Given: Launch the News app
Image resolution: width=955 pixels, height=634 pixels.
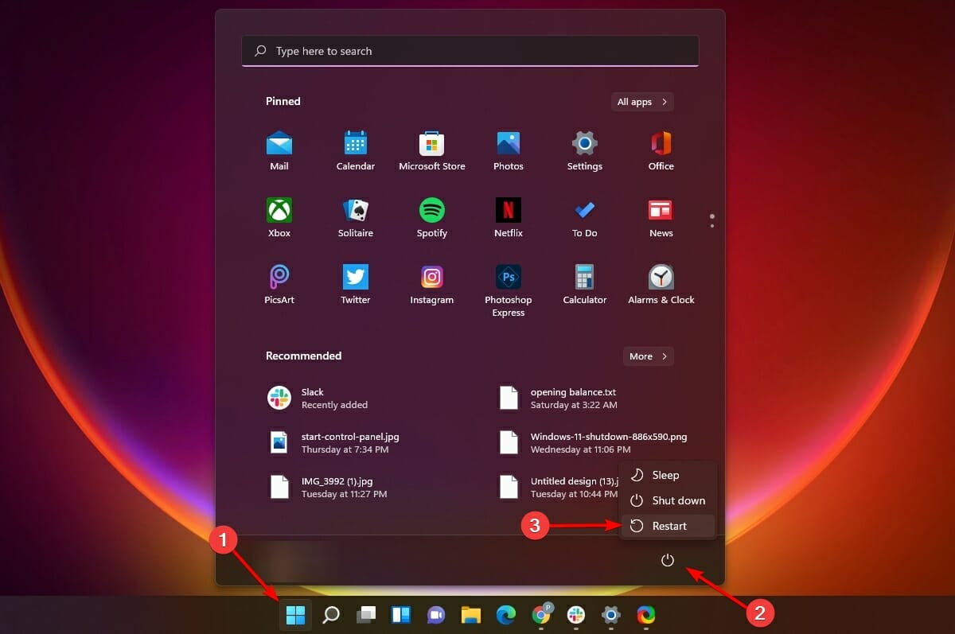Looking at the screenshot, I should (661, 217).
